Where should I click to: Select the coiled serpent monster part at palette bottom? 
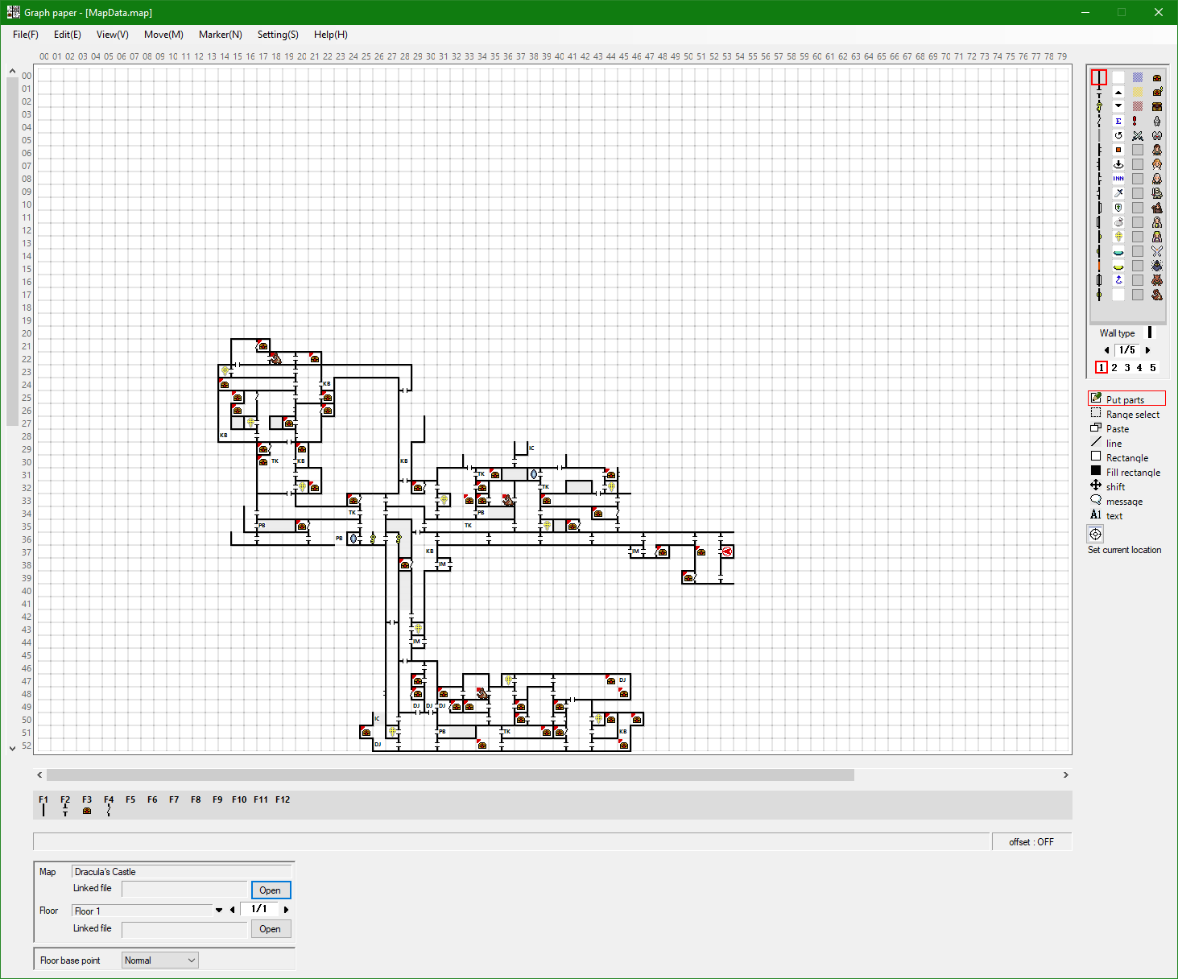click(x=1157, y=295)
